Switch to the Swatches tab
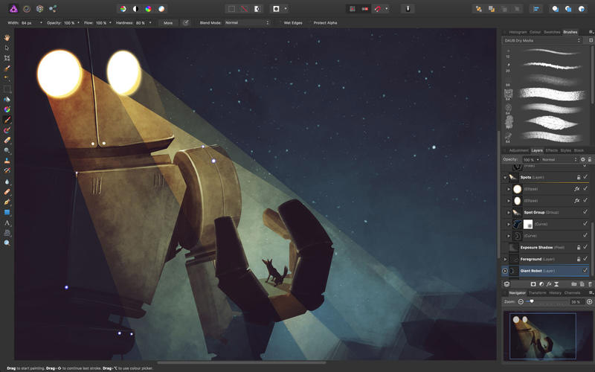 (x=552, y=32)
